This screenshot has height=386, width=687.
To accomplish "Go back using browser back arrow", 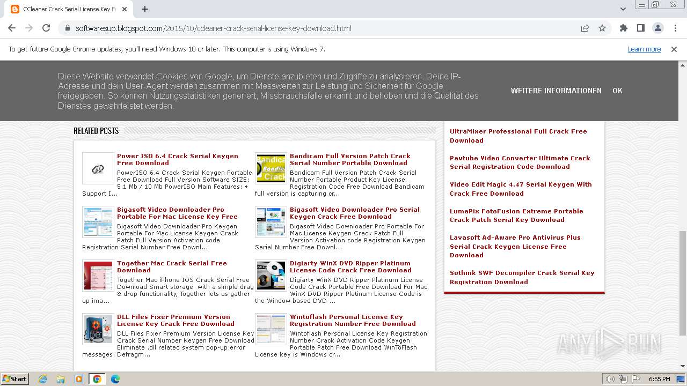I will click(x=12, y=28).
